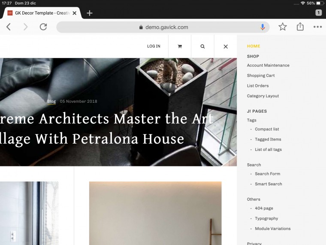Open Search Form submenu item
326x245 pixels.
click(267, 174)
